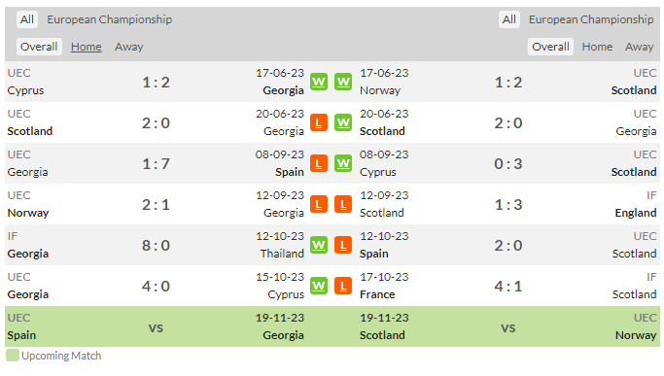
Task: Open the Georgia 1:7 Spain score
Action: pos(156,164)
